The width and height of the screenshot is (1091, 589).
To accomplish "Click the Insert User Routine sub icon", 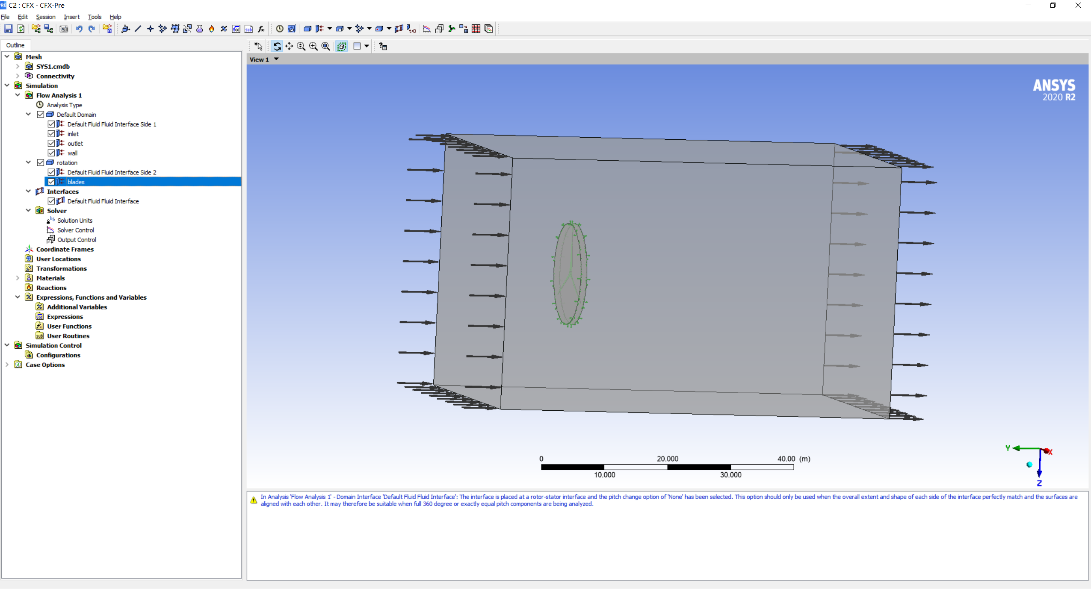I will (248, 29).
